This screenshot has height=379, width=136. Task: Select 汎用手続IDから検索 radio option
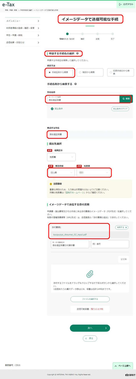[120, 72]
